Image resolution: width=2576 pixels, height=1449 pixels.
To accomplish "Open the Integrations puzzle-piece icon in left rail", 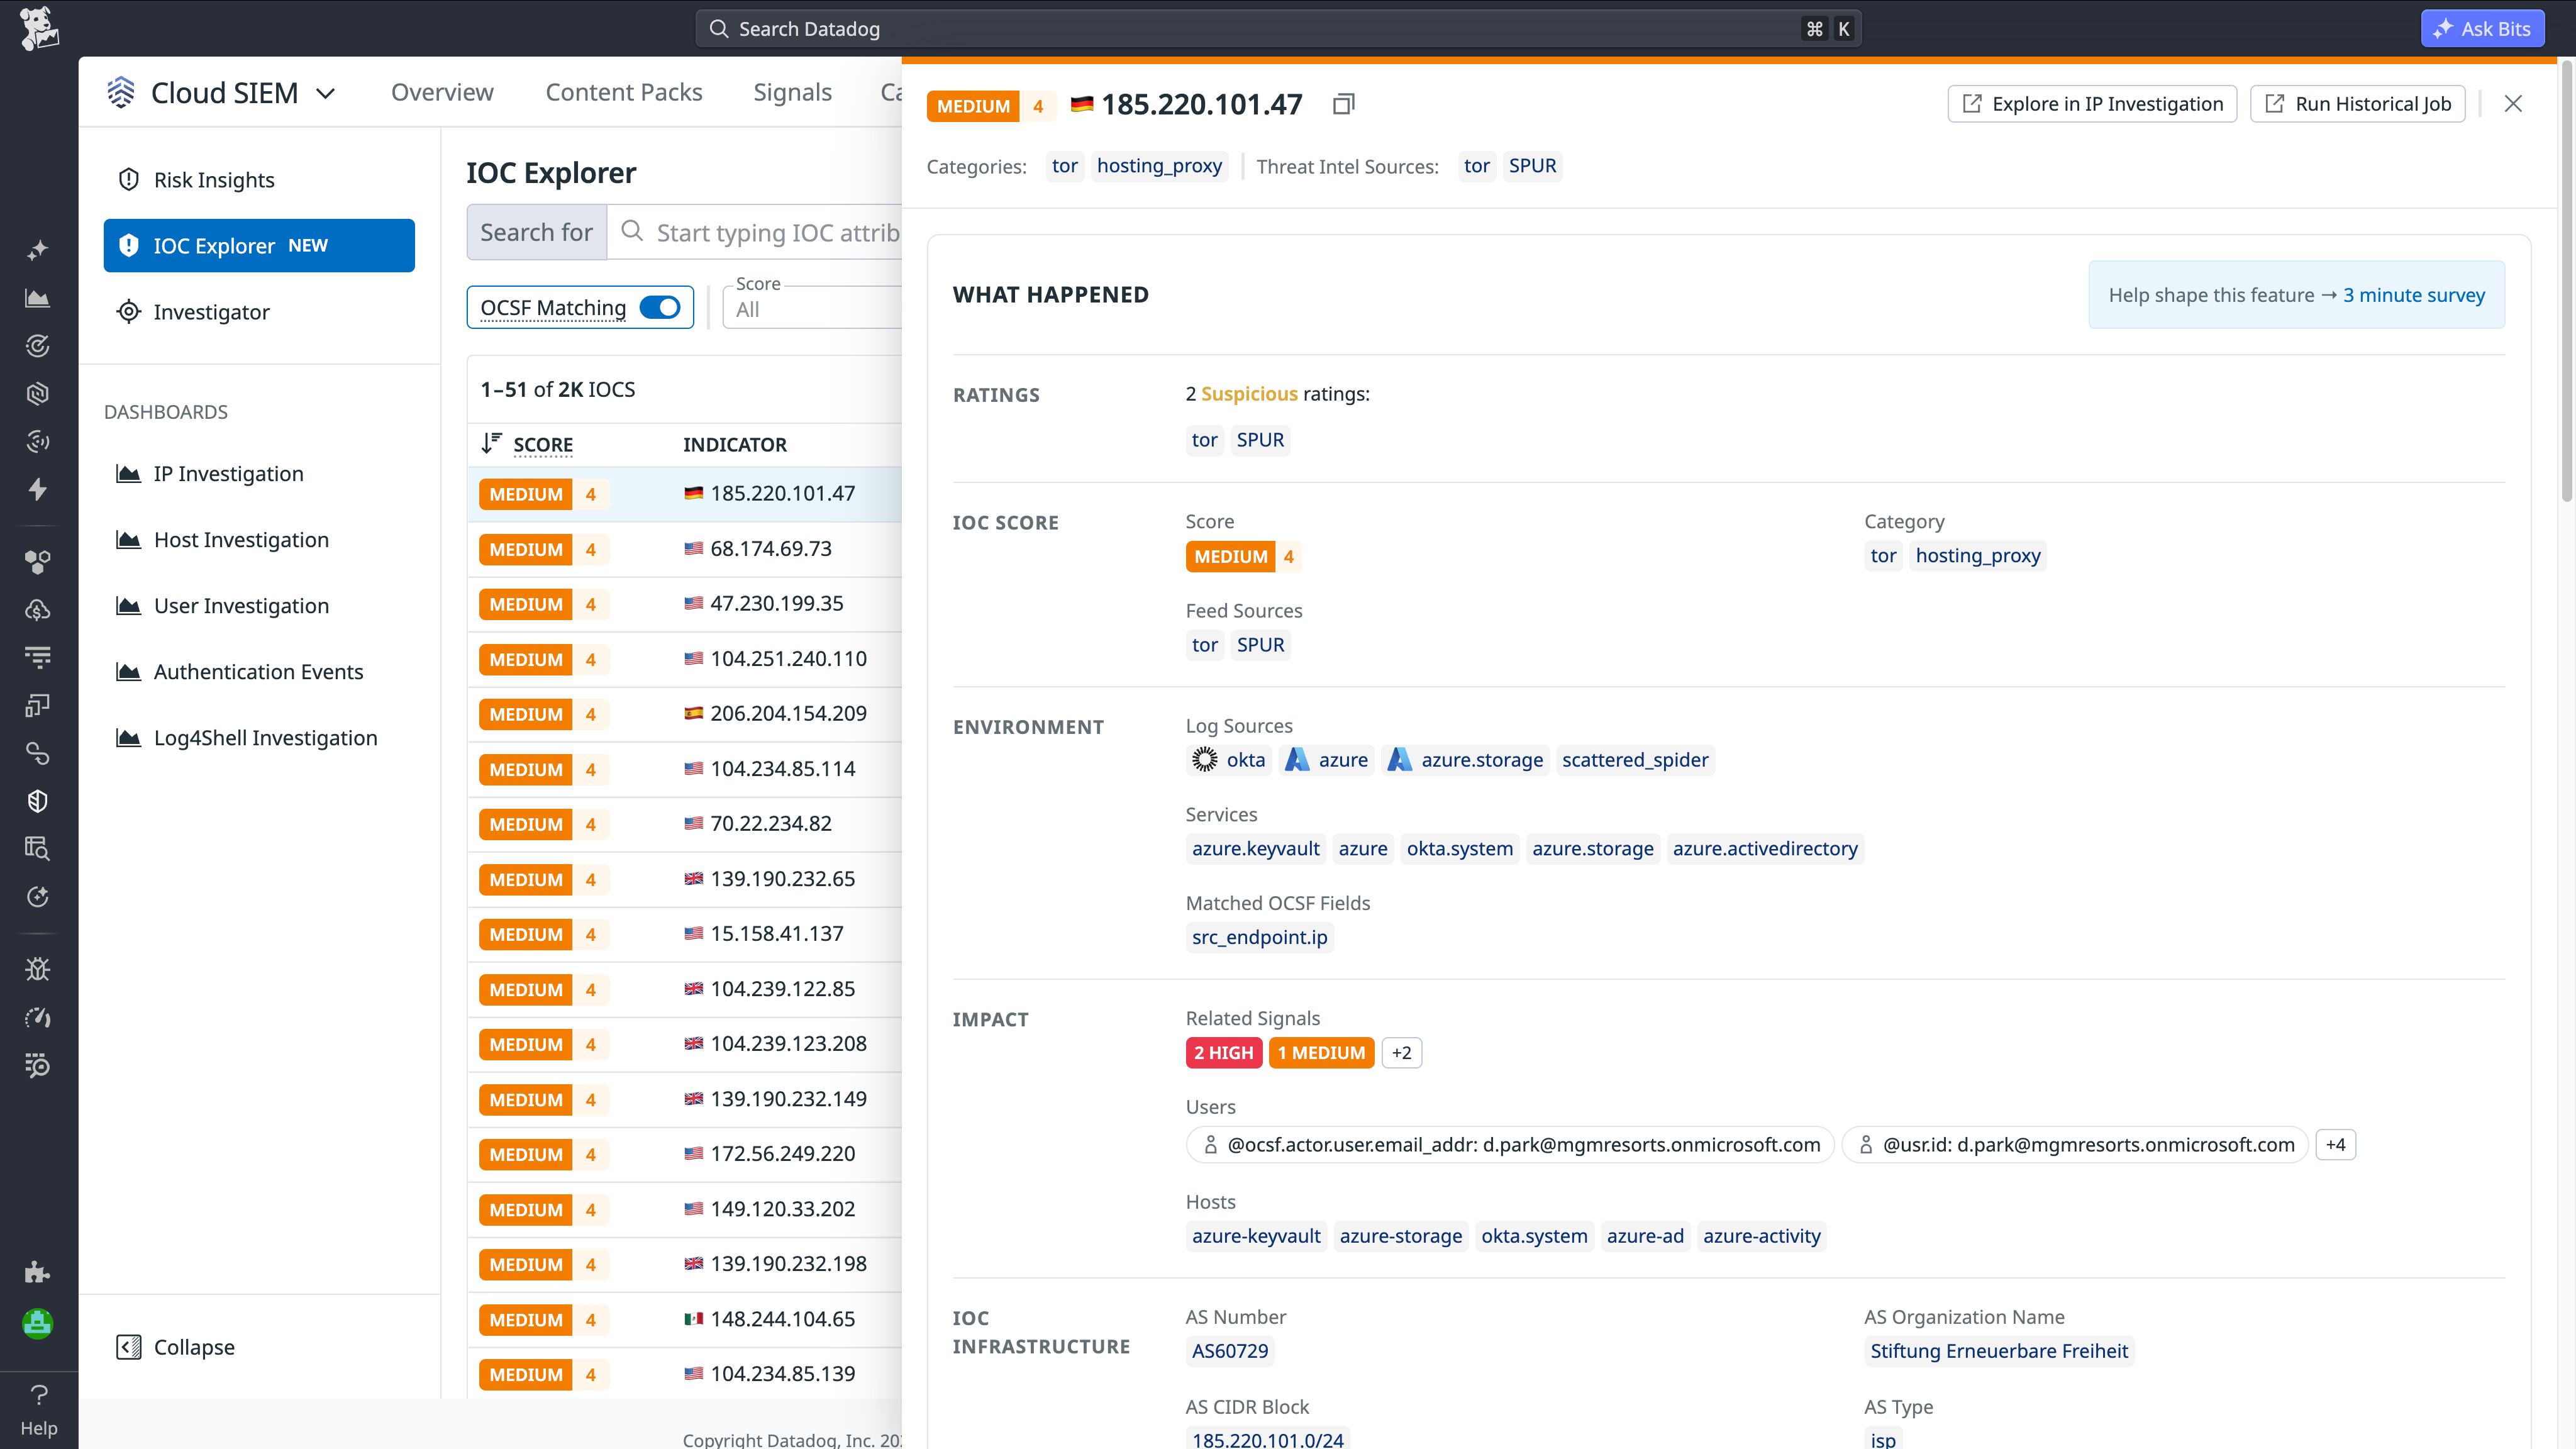I will click(38, 1272).
